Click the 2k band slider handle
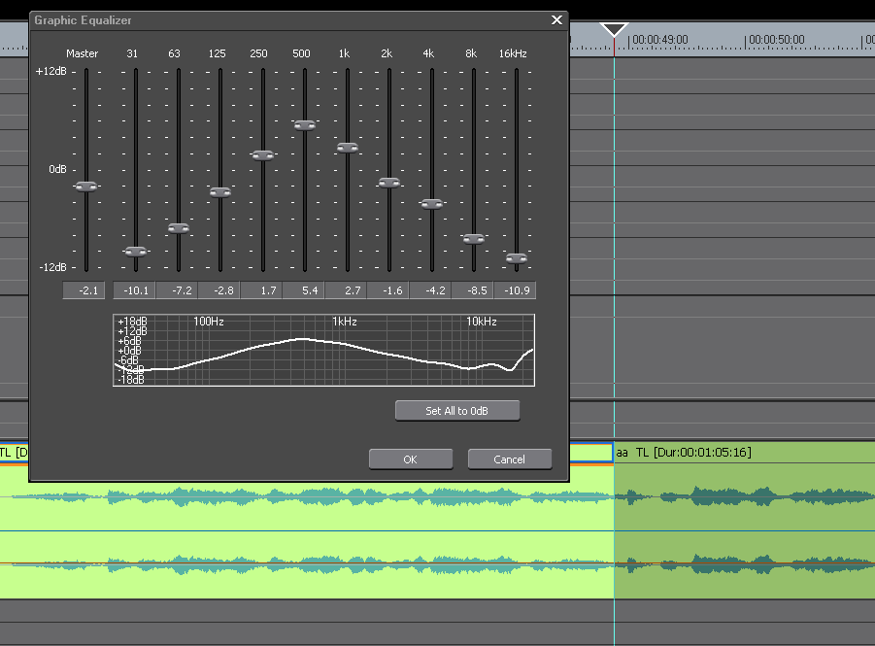The height and width of the screenshot is (646, 875). click(389, 183)
